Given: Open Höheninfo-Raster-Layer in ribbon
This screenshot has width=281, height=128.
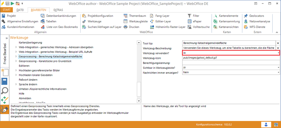Looking at the screenshot, I should (168, 27).
